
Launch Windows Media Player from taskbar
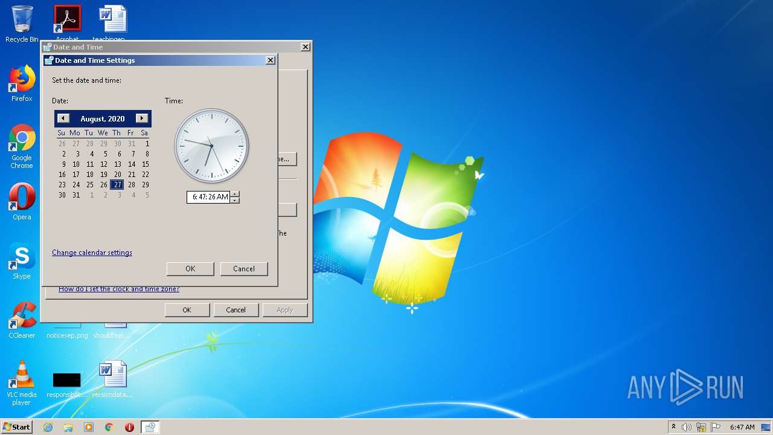click(x=89, y=427)
